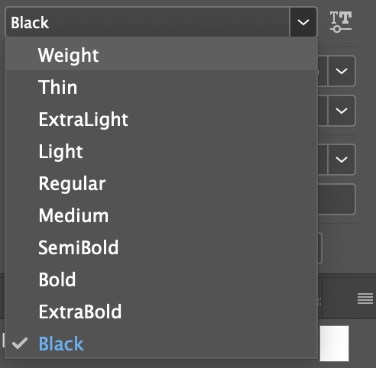Open the variable font axes icon
This screenshot has height=368, width=376.
(341, 22)
